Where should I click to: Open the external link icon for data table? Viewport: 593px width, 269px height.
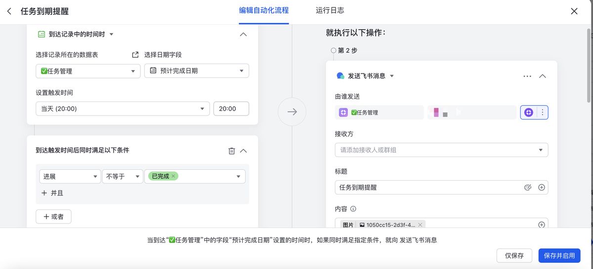pos(135,55)
